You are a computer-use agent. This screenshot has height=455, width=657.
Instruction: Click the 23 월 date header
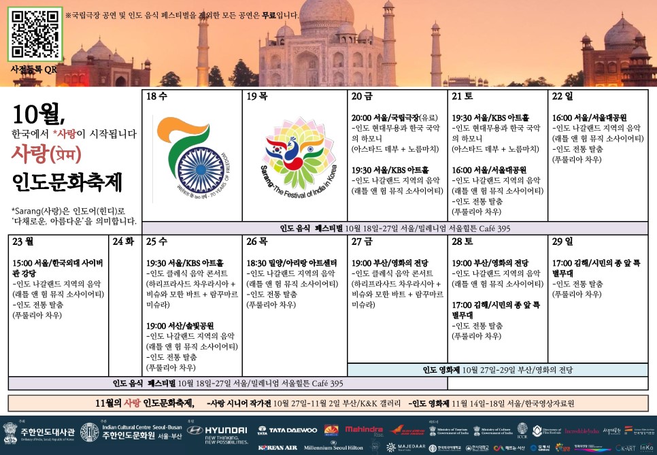23,241
